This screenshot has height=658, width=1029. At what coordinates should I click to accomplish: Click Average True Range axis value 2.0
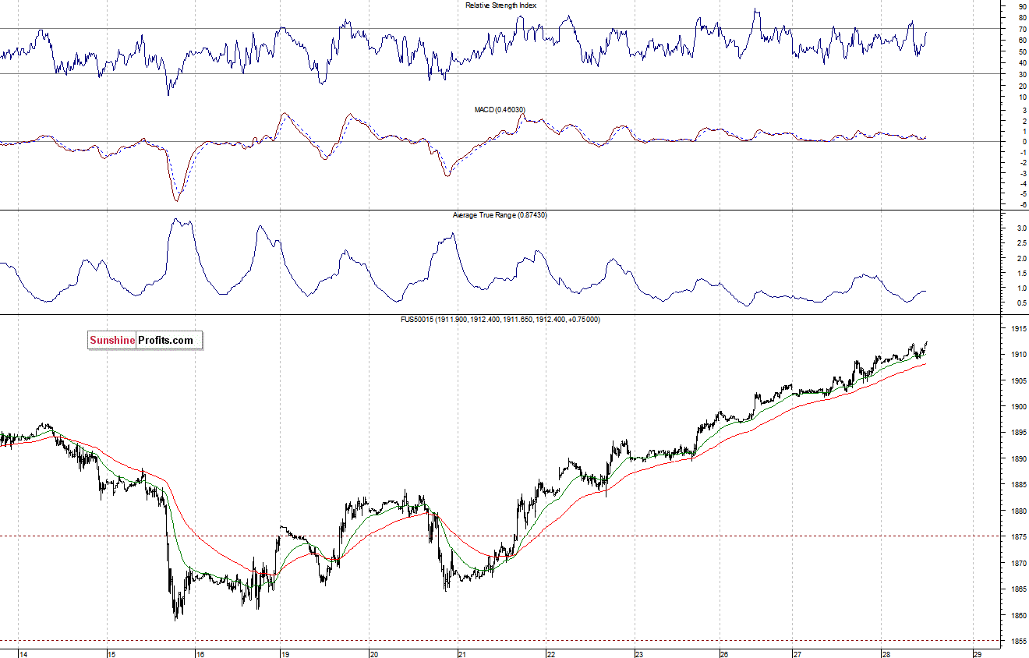point(1020,258)
